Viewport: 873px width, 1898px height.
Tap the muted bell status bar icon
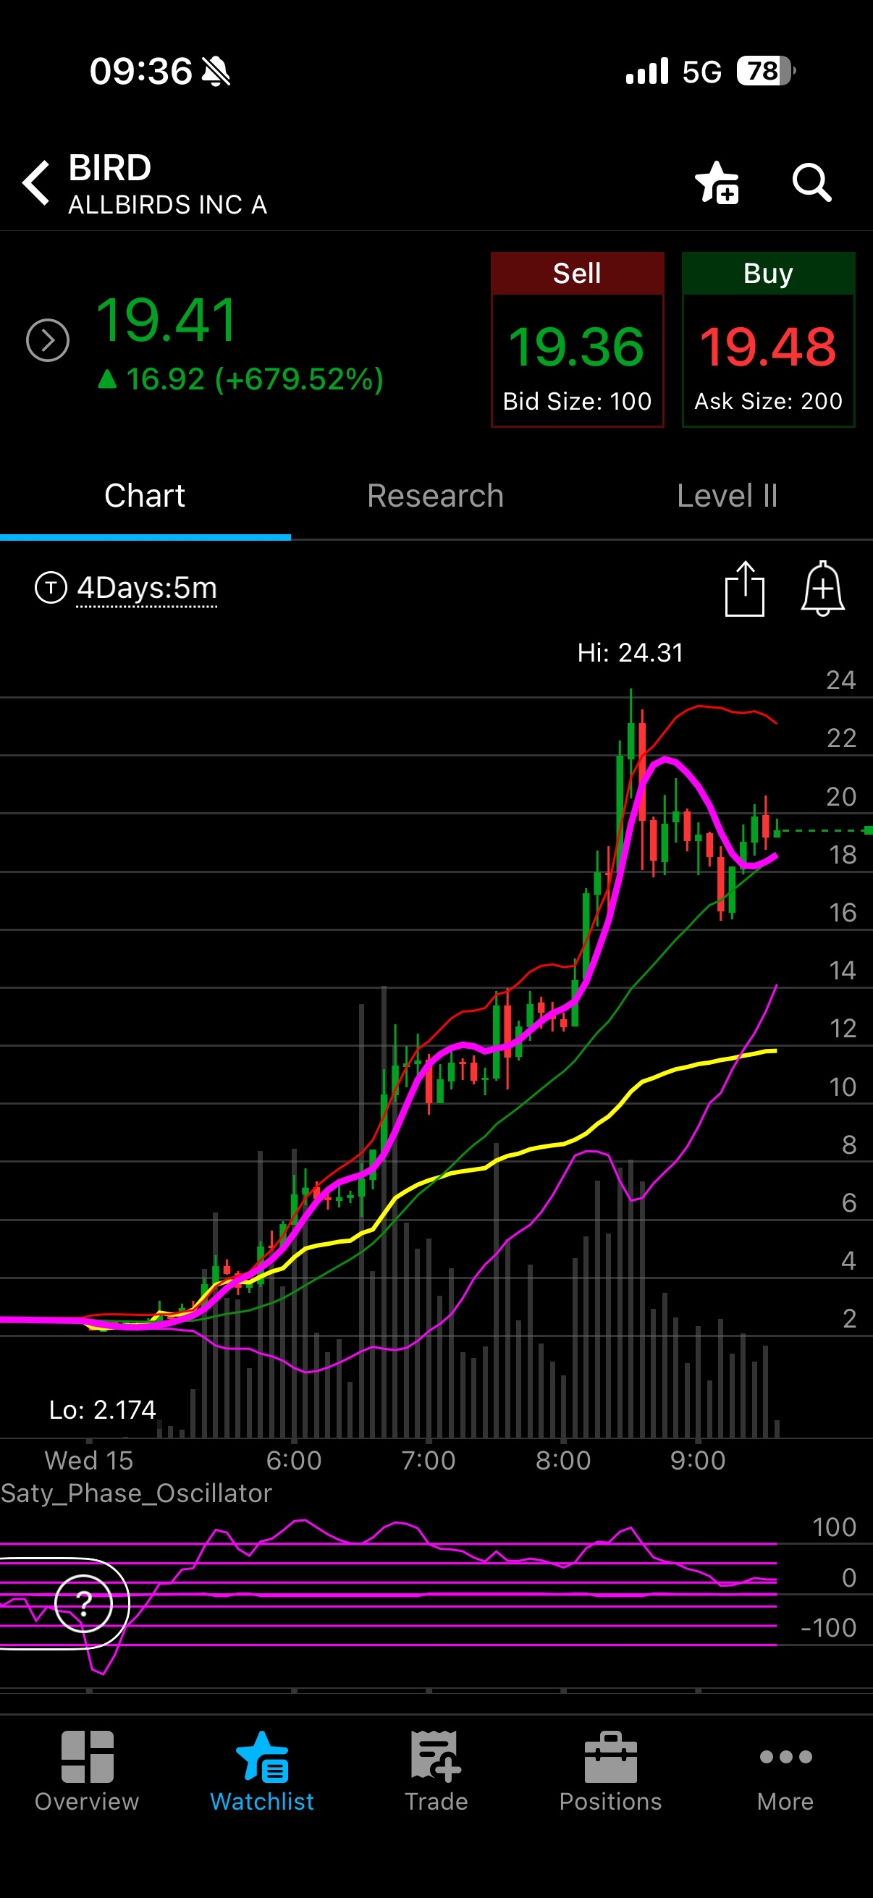point(216,72)
